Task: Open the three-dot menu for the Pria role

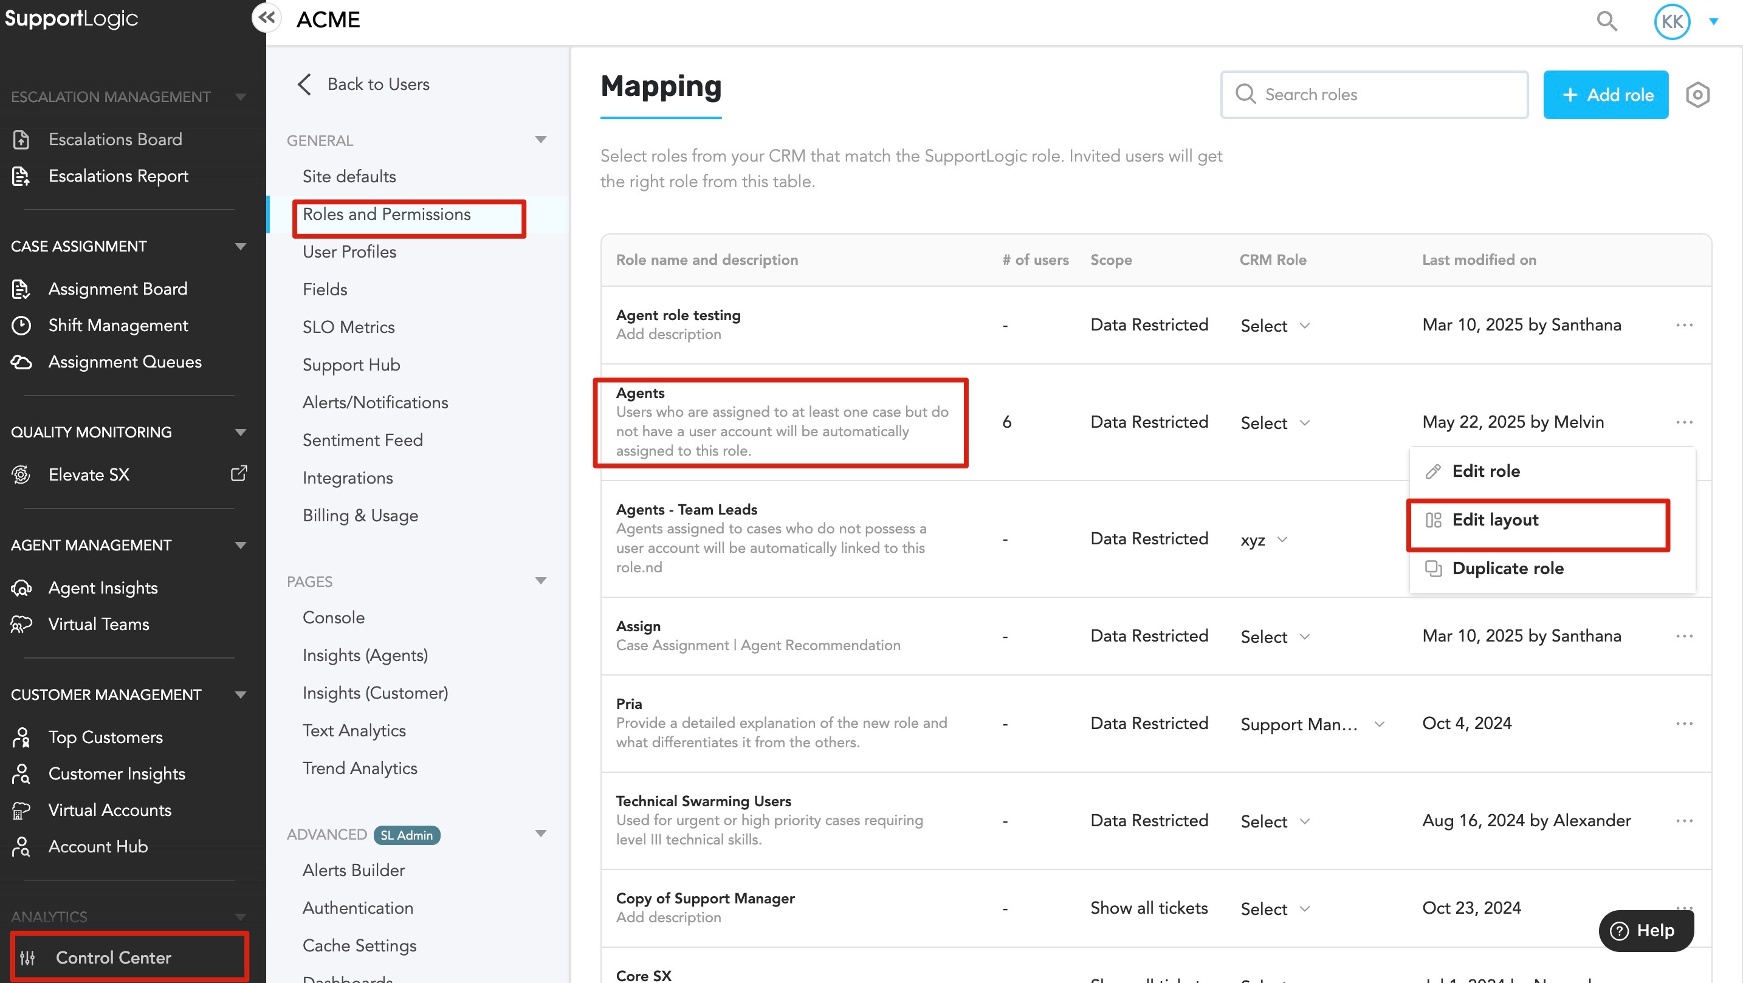Action: [1684, 723]
